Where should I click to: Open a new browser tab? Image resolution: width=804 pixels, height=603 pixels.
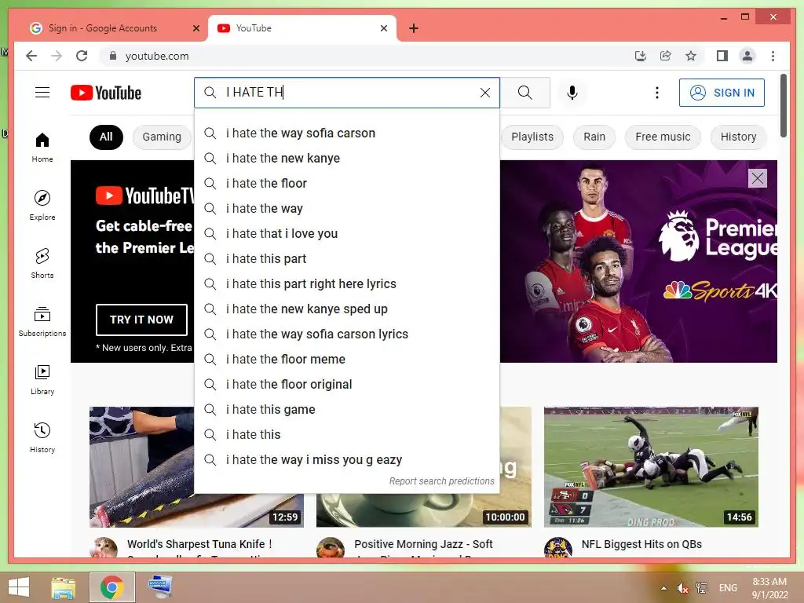coord(414,28)
